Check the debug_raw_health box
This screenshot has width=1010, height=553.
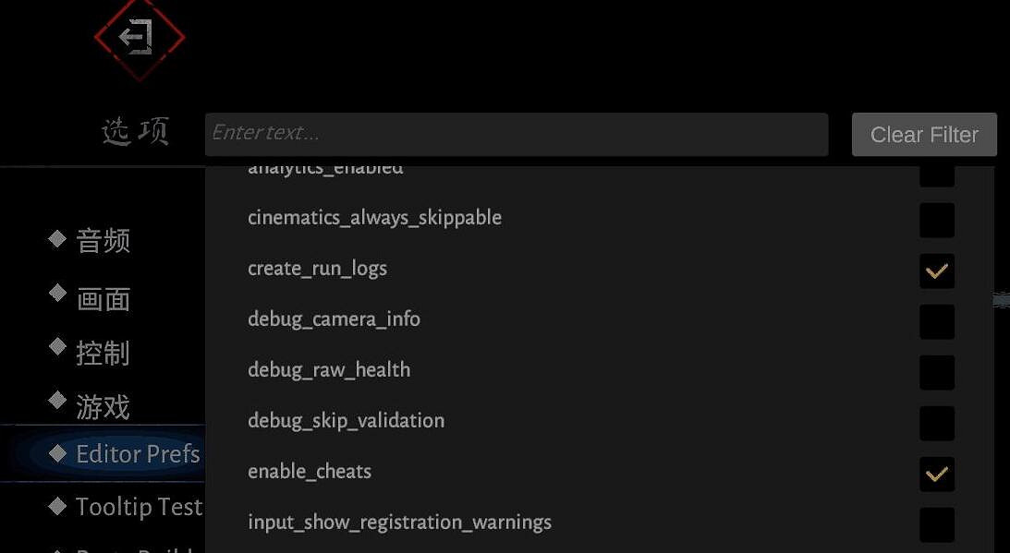point(936,373)
